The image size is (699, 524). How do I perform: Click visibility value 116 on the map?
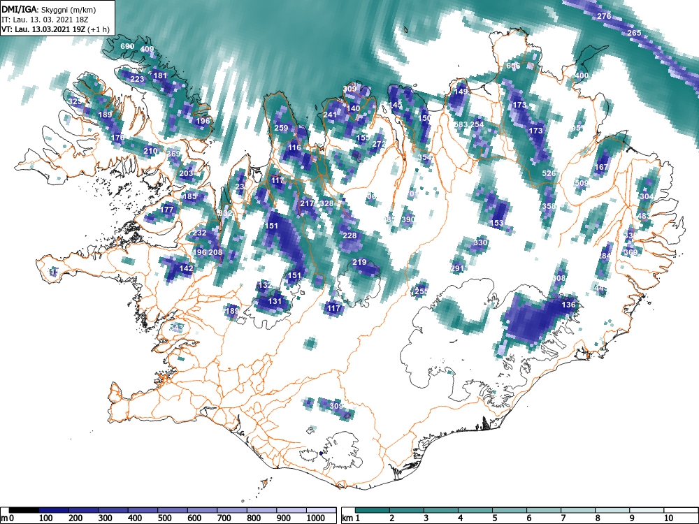coord(294,147)
